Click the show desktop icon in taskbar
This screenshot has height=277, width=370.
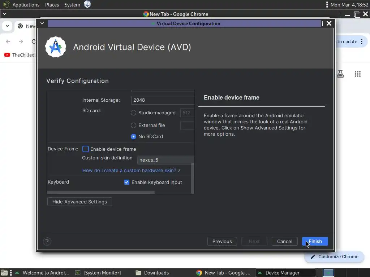click(4, 273)
